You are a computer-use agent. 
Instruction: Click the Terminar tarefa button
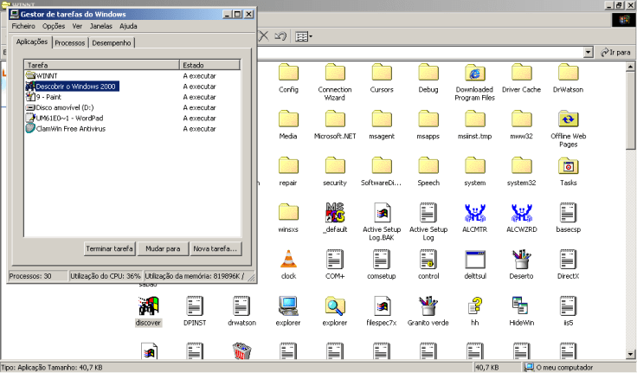tap(110, 248)
